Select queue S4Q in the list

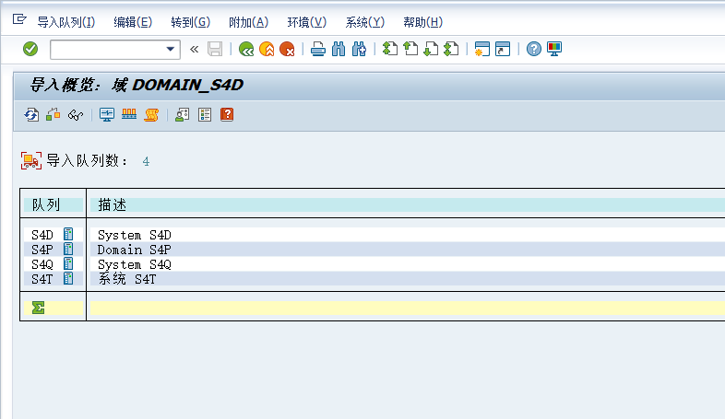click(42, 264)
